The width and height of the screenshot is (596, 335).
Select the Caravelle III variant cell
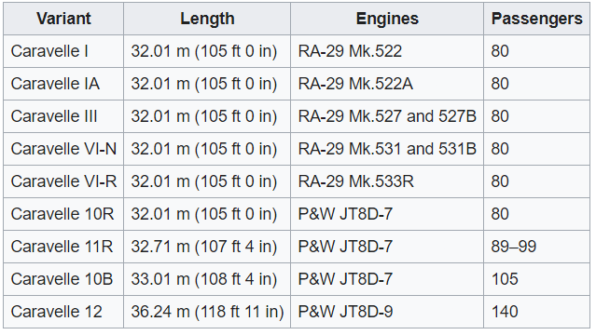63,116
